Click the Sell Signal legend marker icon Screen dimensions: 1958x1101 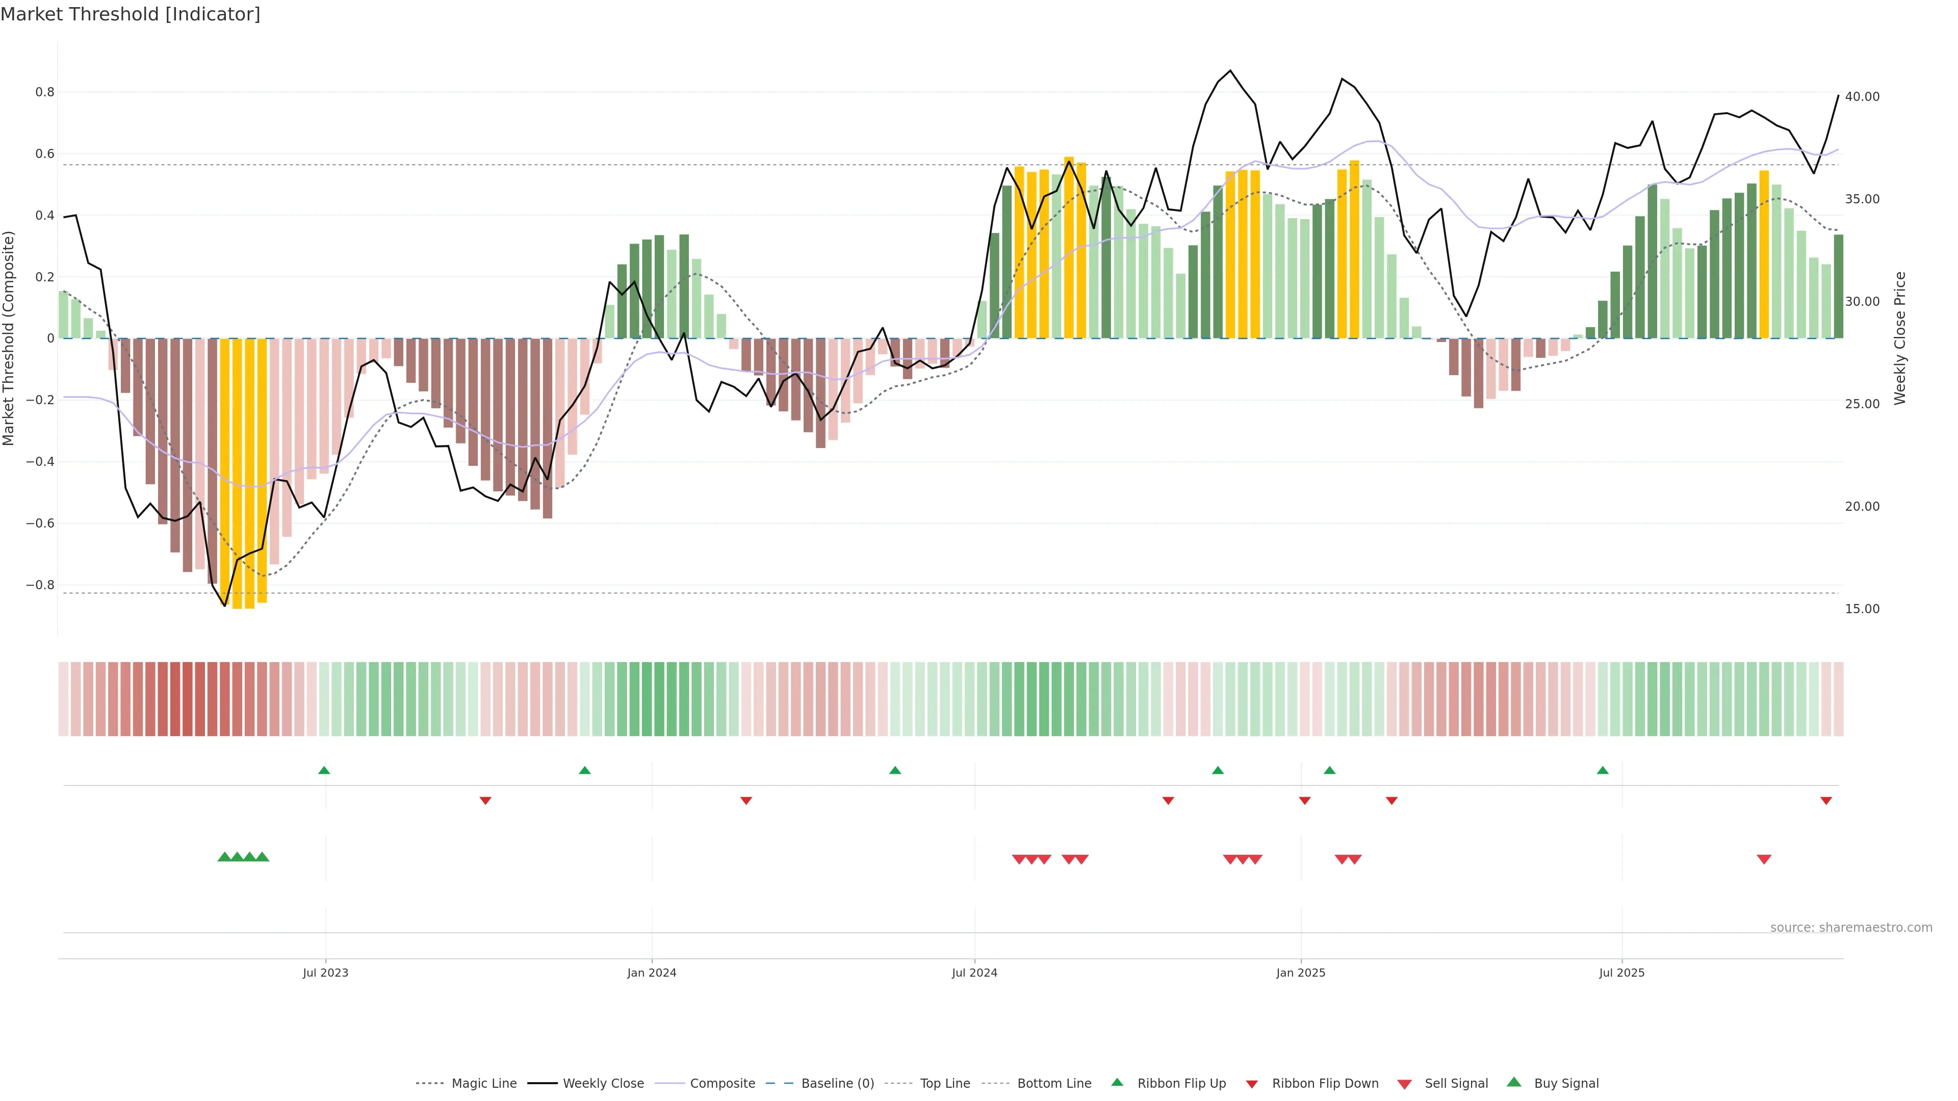[1404, 1084]
